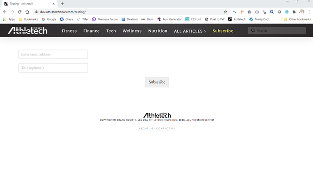Open the ABOUT US footer link
The image size is (313, 196).
coord(146,128)
